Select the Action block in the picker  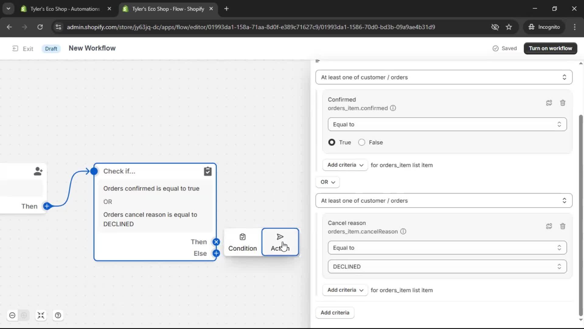click(280, 242)
